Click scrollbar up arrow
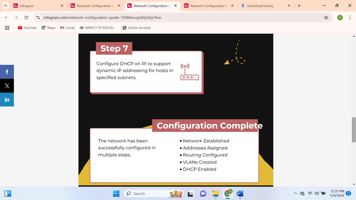Screen dimensions: 356x200 tap(354, 36)
